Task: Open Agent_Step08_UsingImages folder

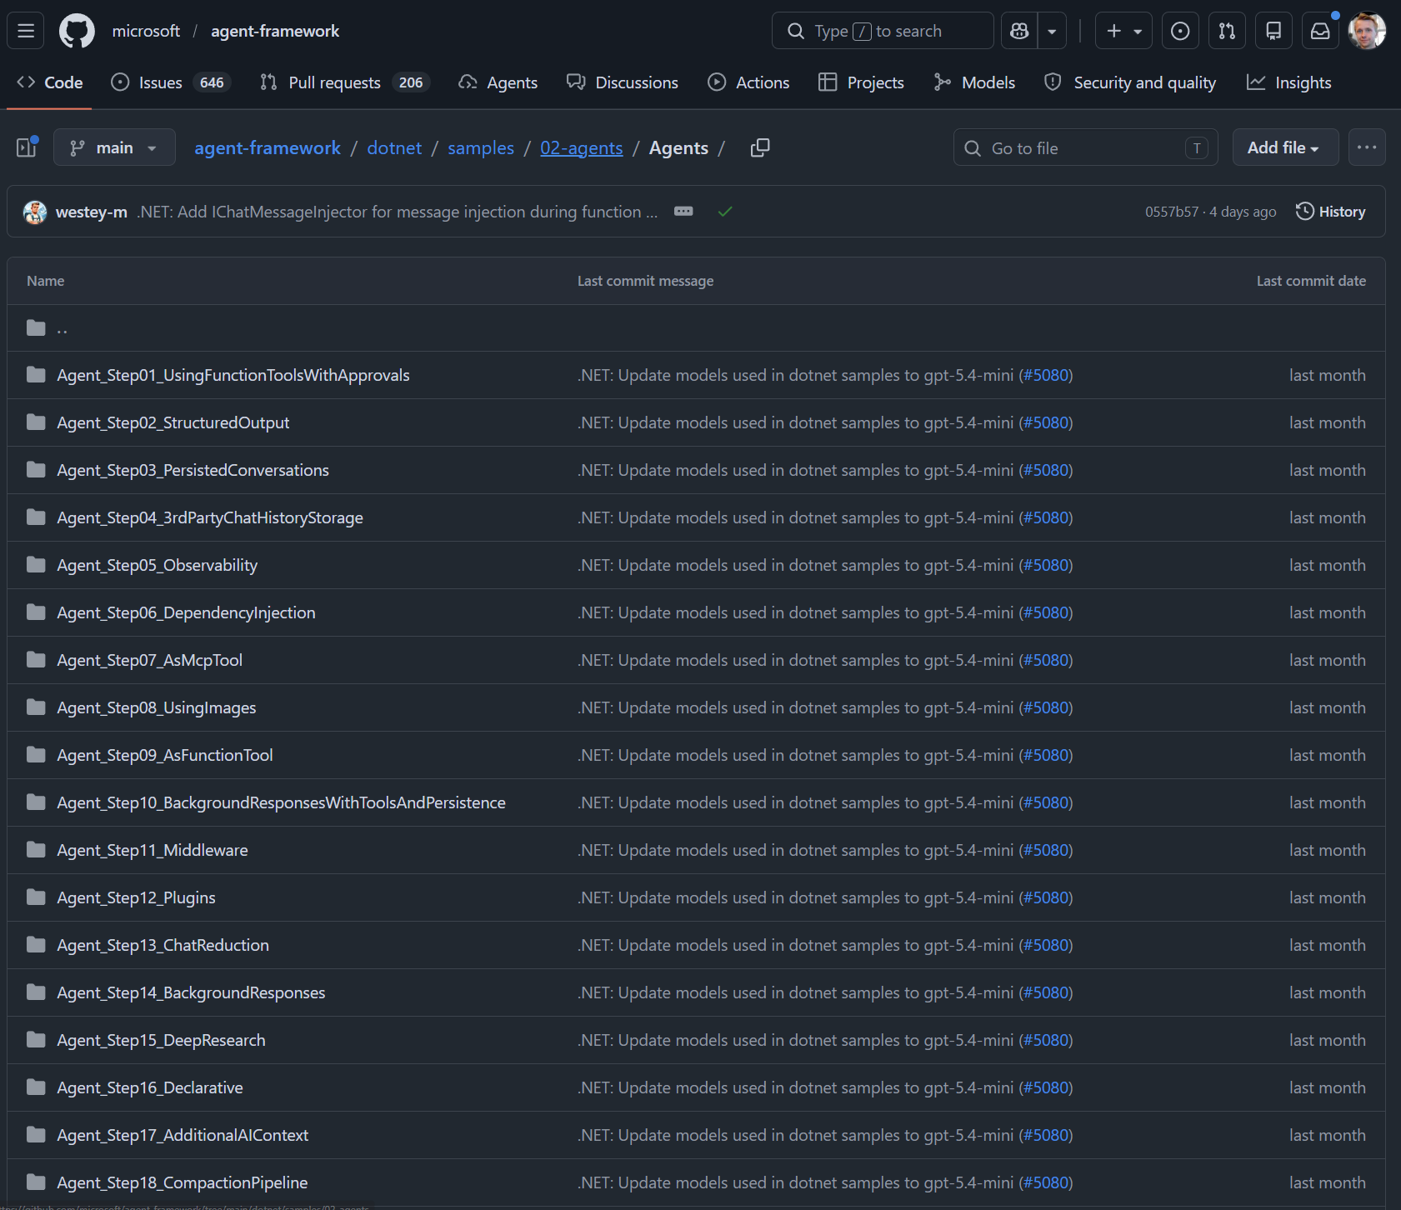Action: (x=157, y=707)
